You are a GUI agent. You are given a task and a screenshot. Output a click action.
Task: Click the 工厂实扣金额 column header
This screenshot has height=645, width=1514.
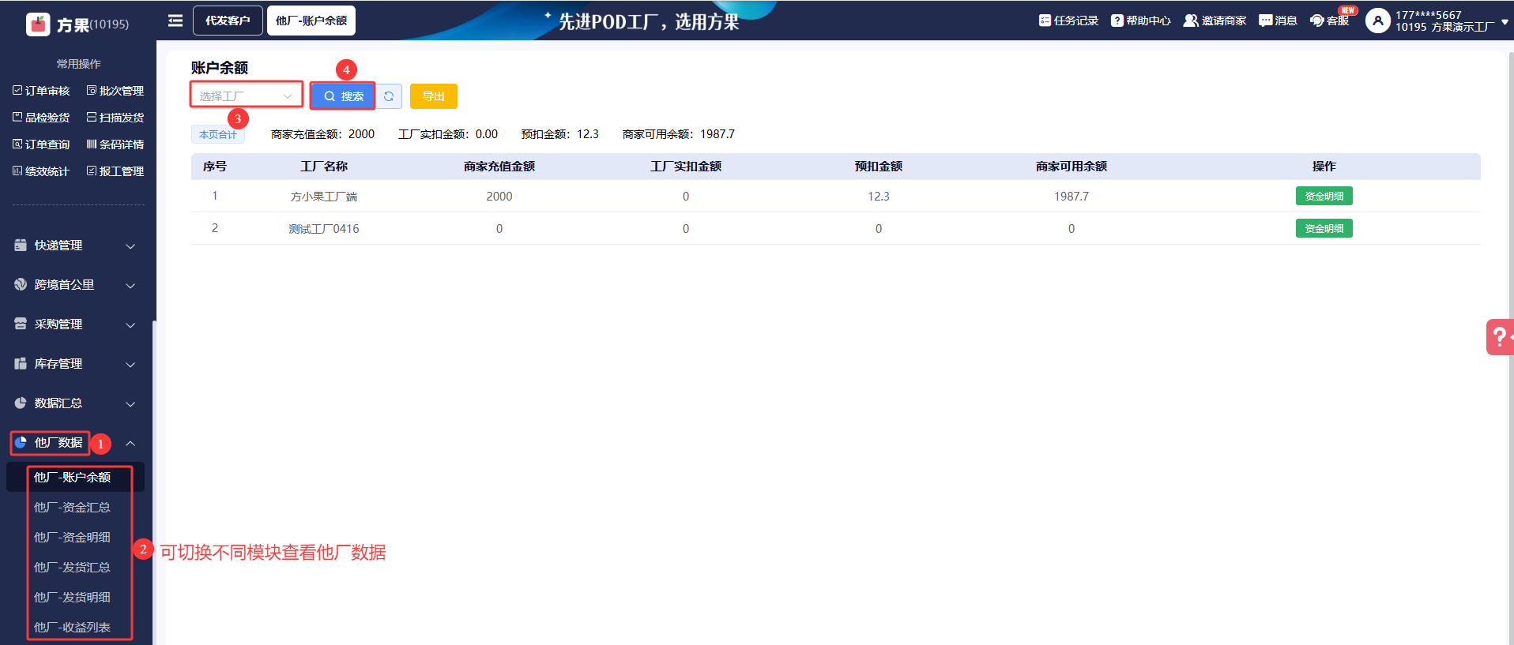[686, 167]
